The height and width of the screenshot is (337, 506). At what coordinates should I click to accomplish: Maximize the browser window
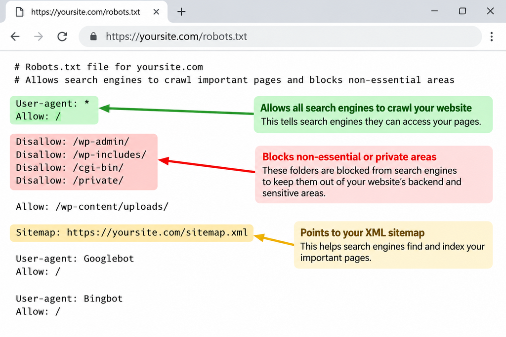[463, 11]
